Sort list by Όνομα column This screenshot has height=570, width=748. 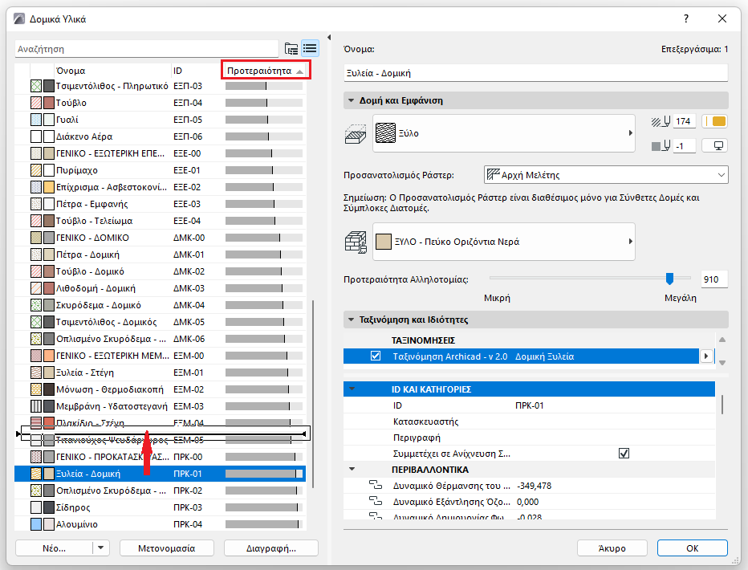112,71
